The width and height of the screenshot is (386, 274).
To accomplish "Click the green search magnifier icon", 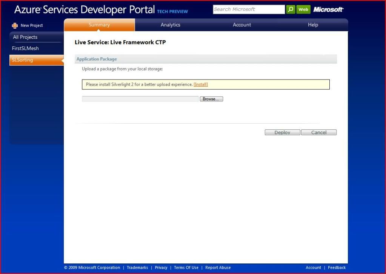I will (291, 9).
